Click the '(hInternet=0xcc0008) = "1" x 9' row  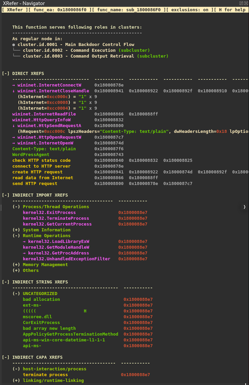57,103
